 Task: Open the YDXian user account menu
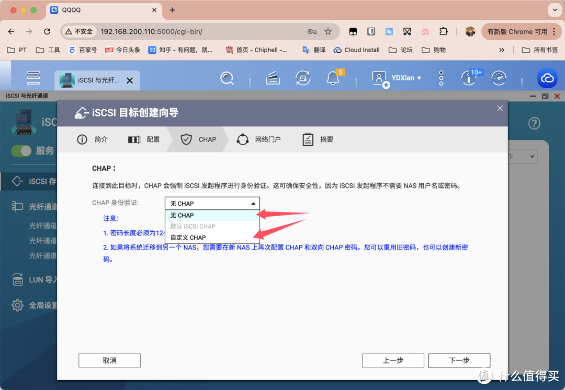pyautogui.click(x=397, y=78)
